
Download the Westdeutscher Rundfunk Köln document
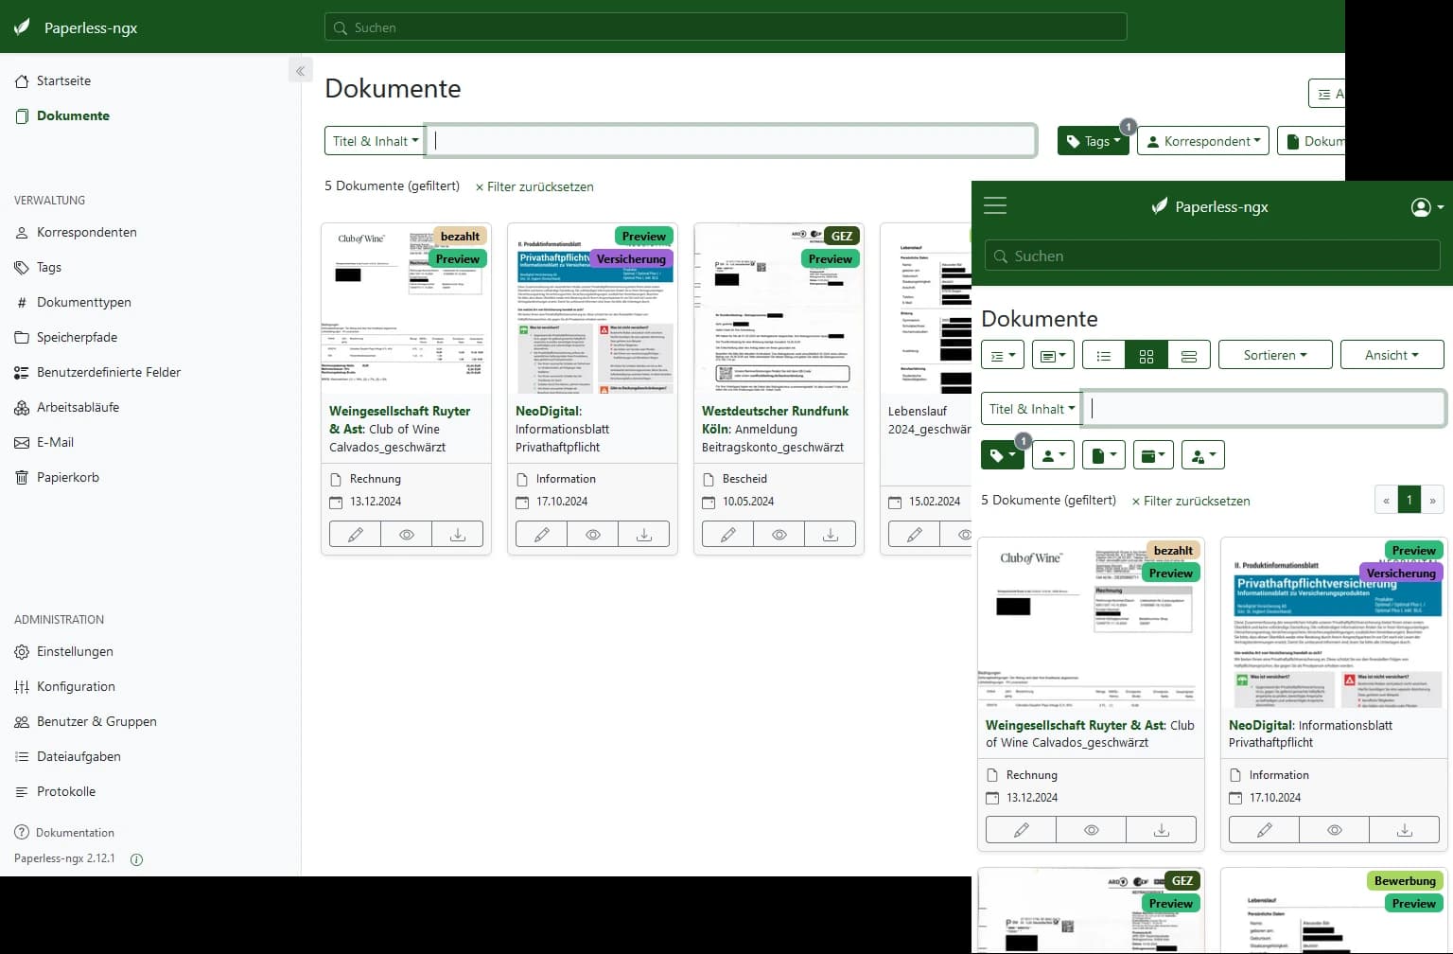click(830, 535)
